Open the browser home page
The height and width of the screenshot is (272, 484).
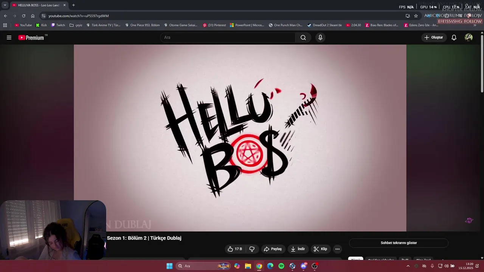(33, 16)
